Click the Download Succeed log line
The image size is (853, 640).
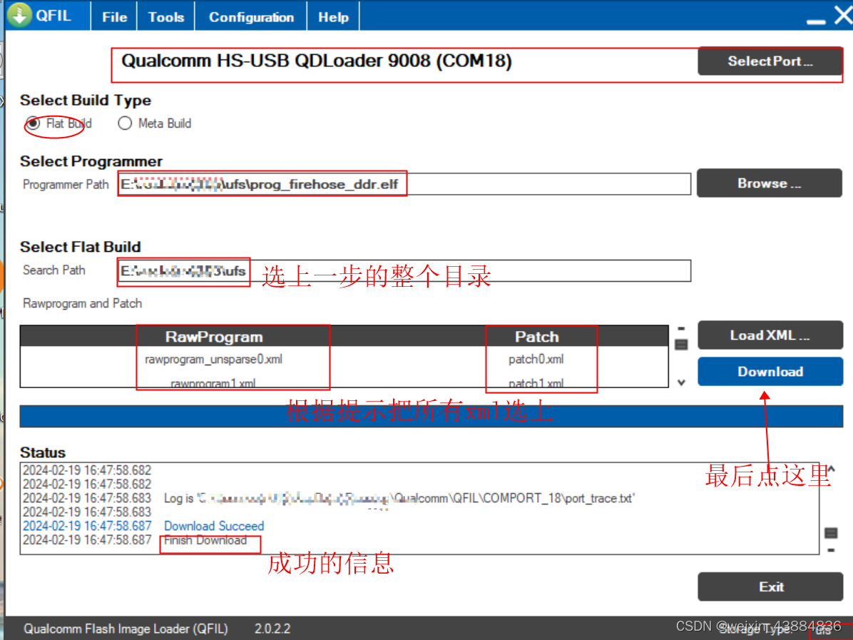click(x=214, y=526)
